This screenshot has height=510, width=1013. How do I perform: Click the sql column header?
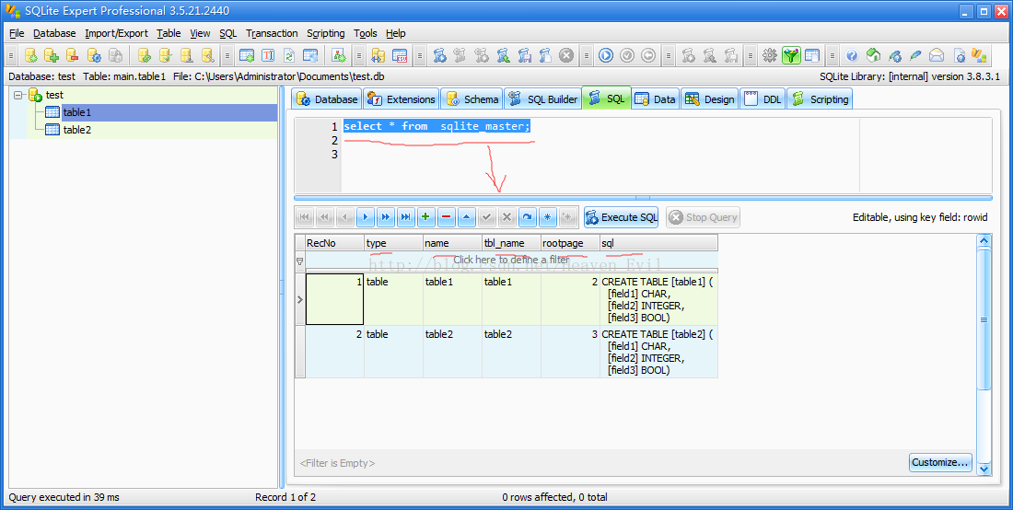point(658,243)
